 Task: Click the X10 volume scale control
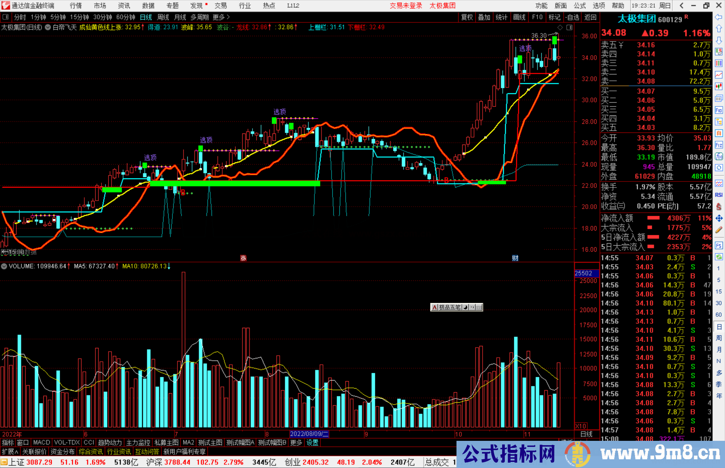(581, 426)
